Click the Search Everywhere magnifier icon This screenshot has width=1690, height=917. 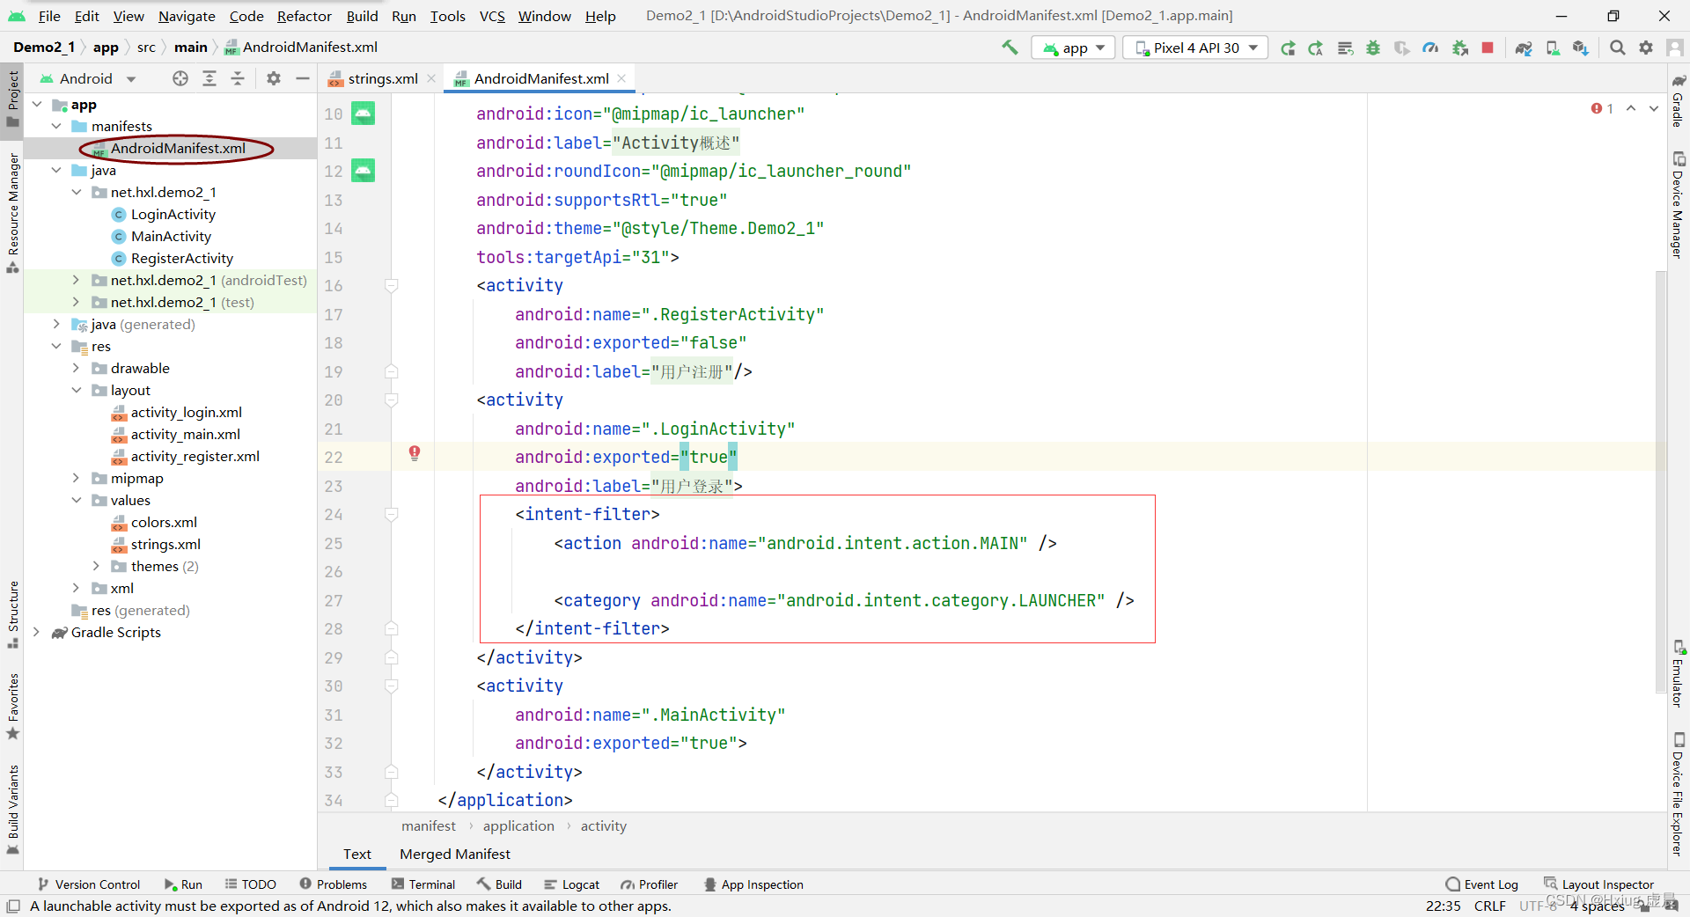pyautogui.click(x=1618, y=48)
